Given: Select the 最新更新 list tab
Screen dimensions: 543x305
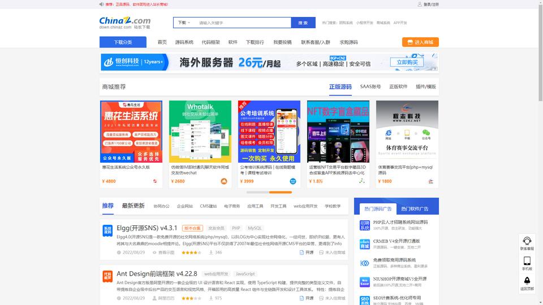Looking at the screenshot, I should [133, 206].
